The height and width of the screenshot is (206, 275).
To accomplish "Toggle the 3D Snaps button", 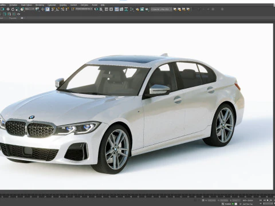I will point(53,9).
